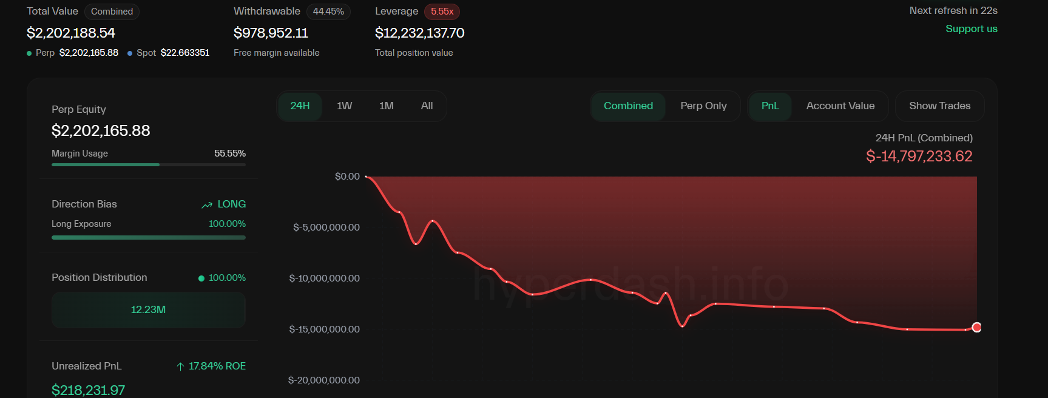Click the green dot next to Position Distribution 100.00%
This screenshot has height=398, width=1048.
pyautogui.click(x=201, y=278)
